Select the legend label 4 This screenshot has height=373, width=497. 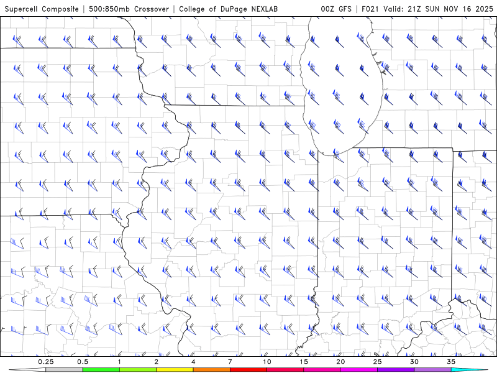[x=193, y=362]
